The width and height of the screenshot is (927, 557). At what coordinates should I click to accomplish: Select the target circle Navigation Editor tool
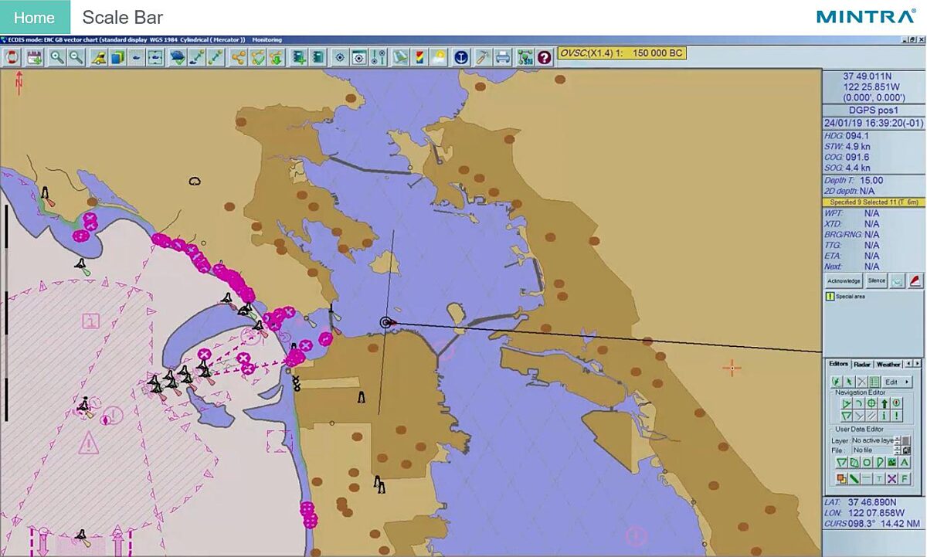pyautogui.click(x=871, y=403)
